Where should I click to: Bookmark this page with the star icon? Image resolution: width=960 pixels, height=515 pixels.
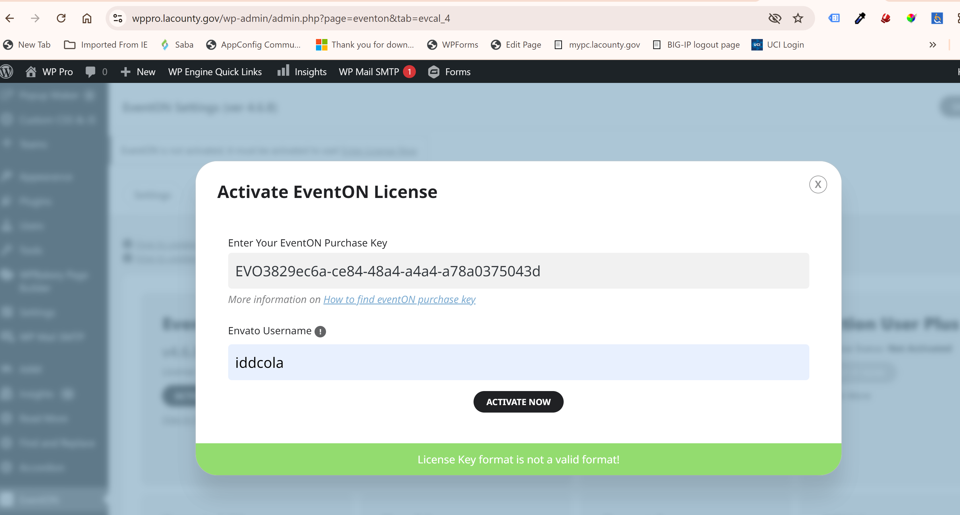click(798, 18)
